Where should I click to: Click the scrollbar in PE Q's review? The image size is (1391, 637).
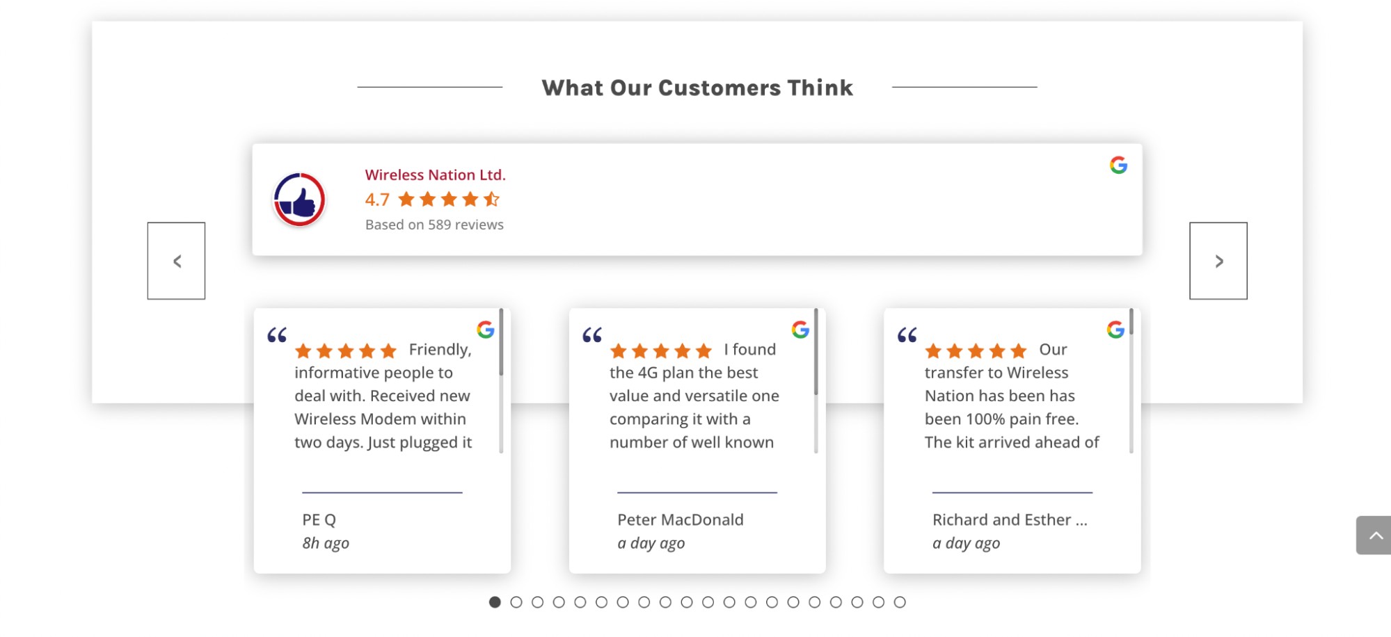[x=501, y=381]
